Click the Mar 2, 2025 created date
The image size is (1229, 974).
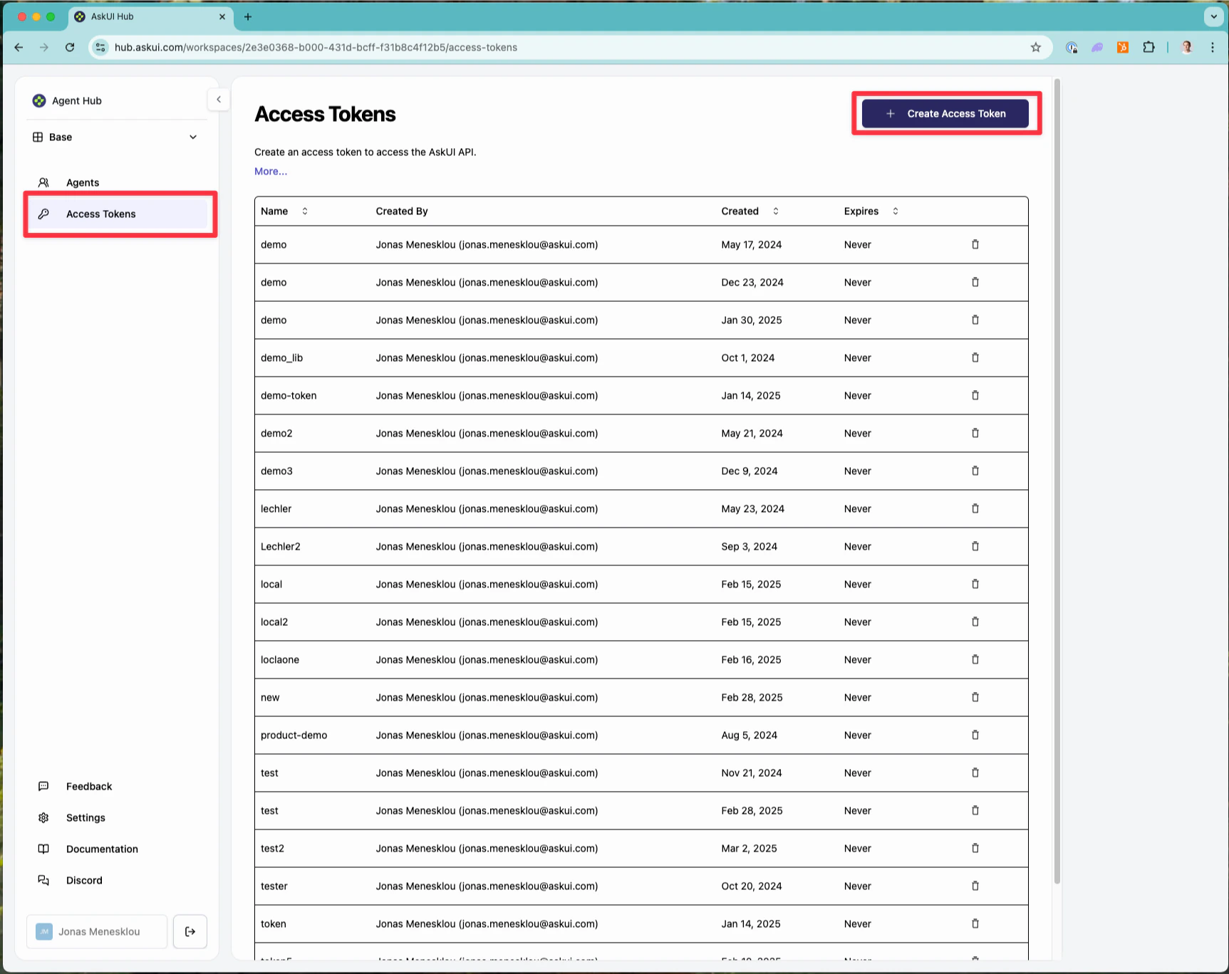(x=749, y=848)
